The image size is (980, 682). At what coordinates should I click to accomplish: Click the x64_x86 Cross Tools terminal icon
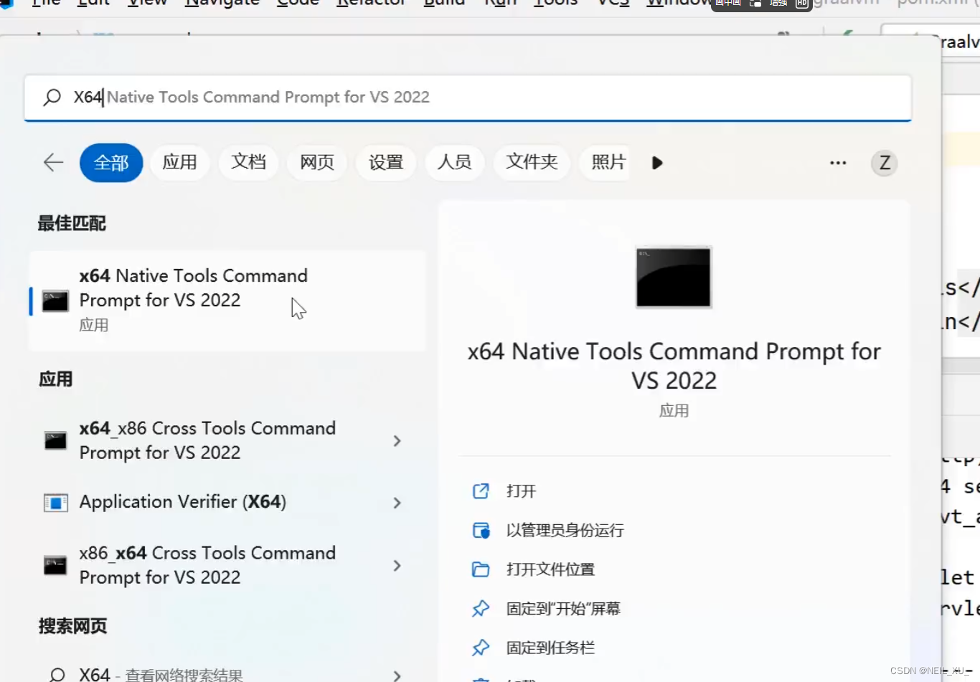(55, 440)
